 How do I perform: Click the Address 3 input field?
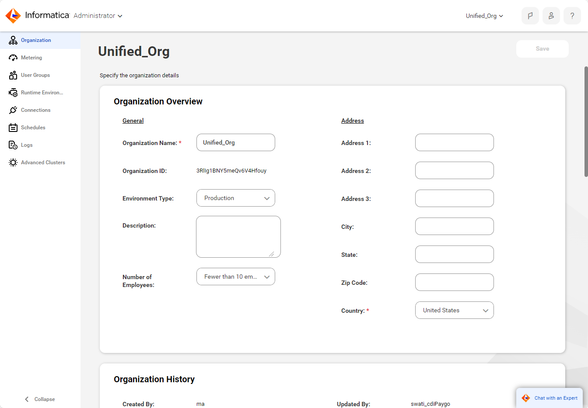pos(455,198)
